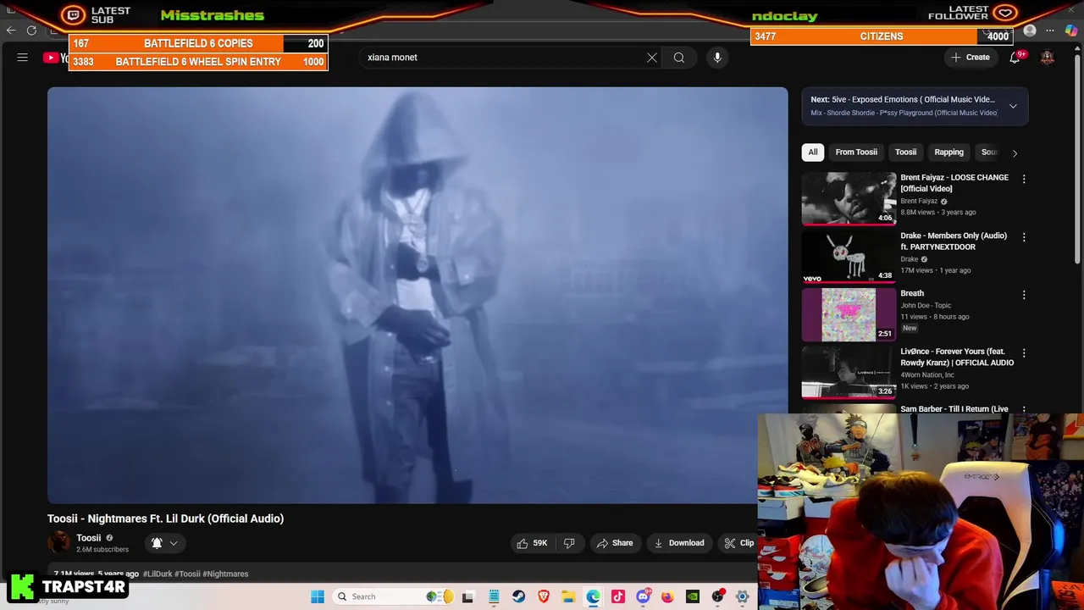This screenshot has width=1084, height=610.
Task: Open notification options chevron beside bell
Action: [x=174, y=543]
